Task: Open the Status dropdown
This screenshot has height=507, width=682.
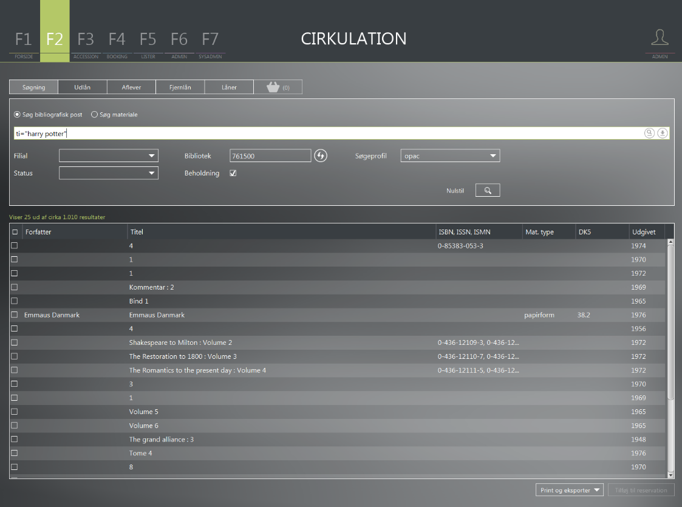Action: pos(109,173)
